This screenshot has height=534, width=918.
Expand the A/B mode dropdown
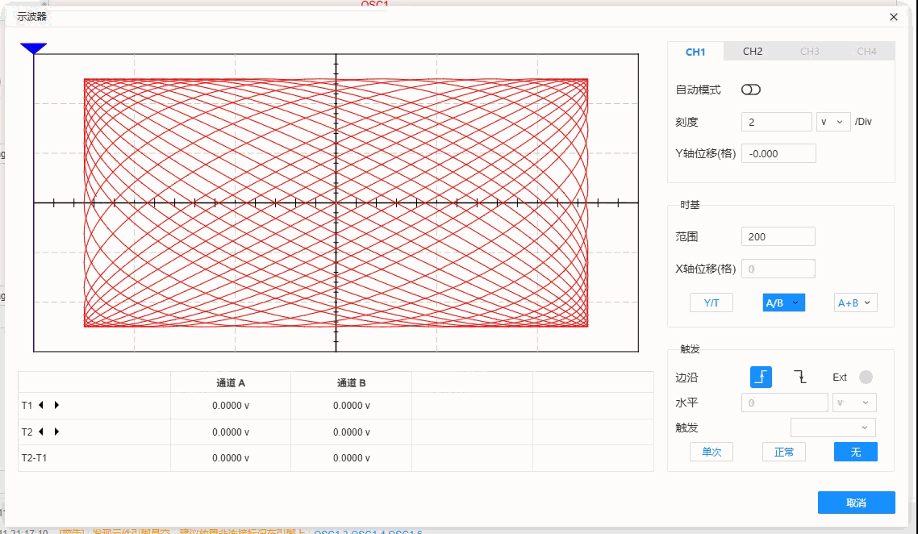tap(784, 302)
